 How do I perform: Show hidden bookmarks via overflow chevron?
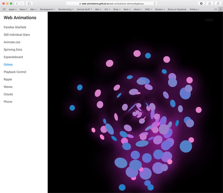216,9
